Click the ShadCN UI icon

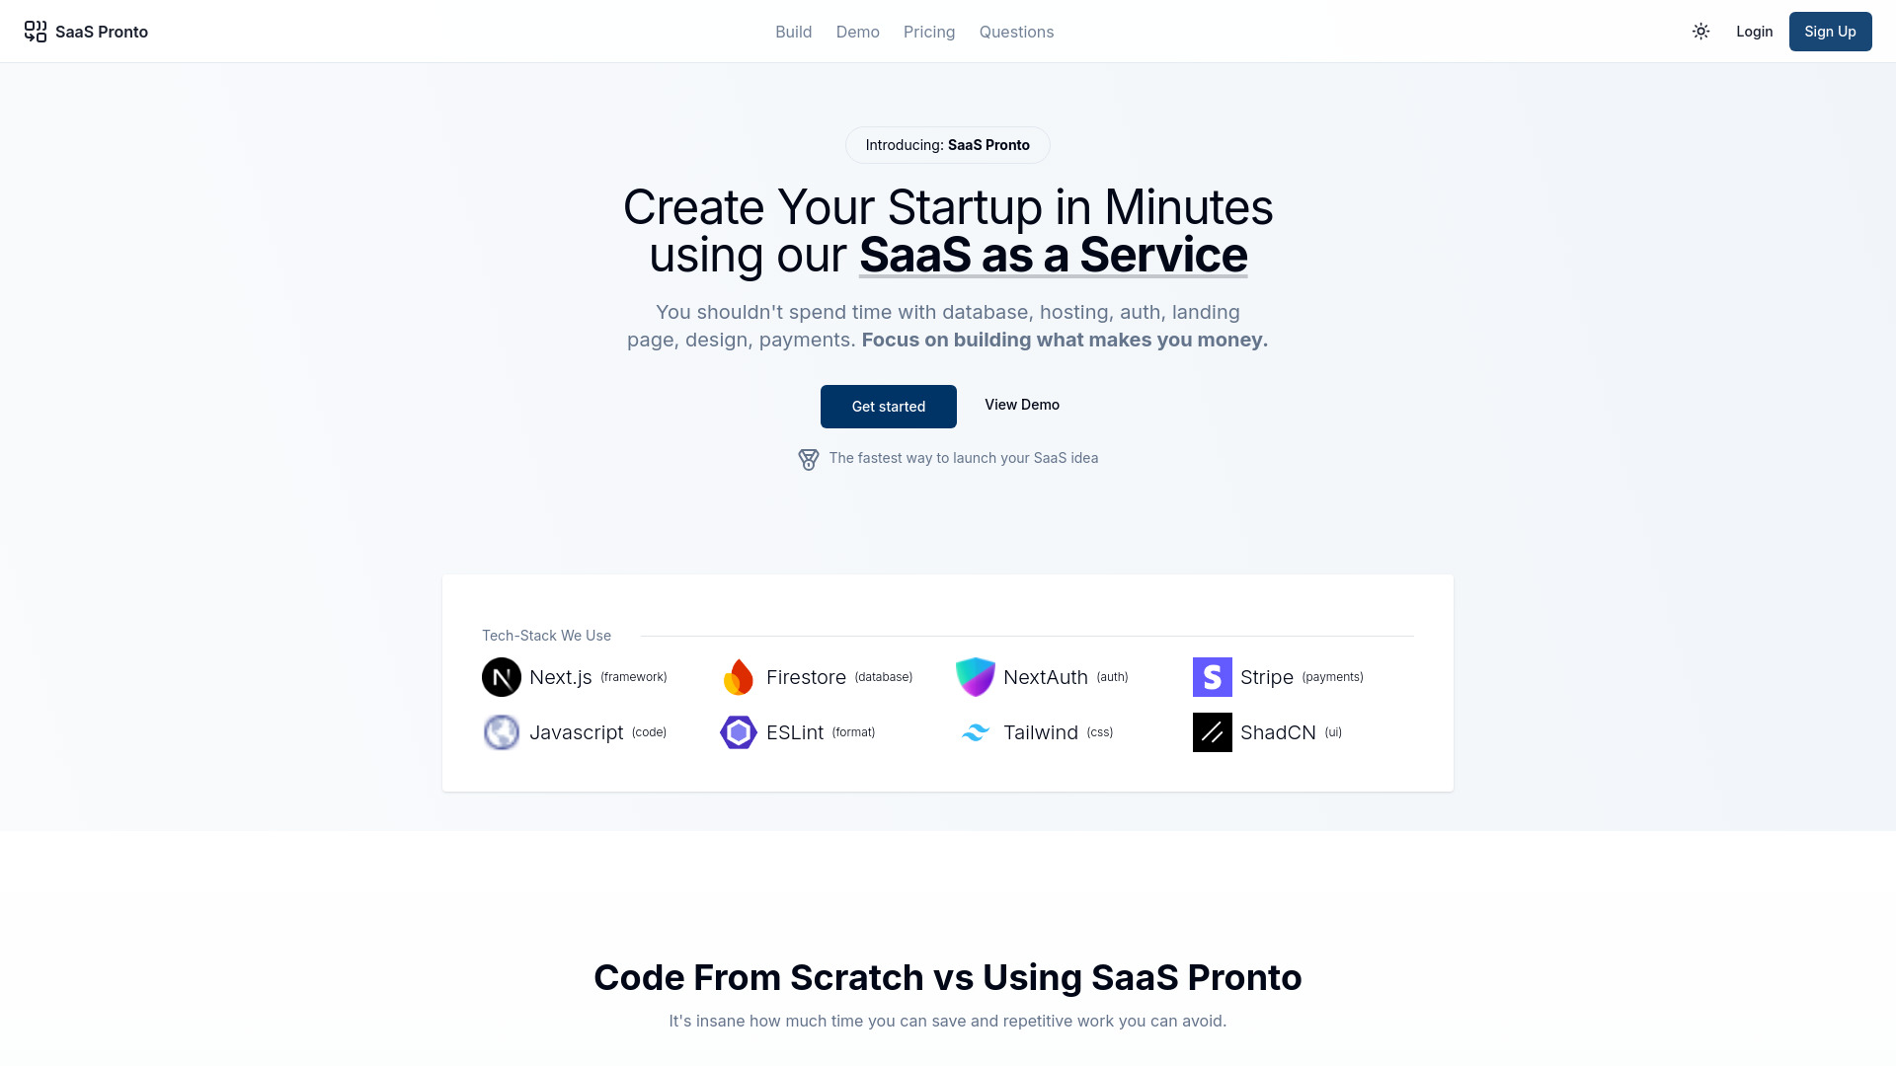pyautogui.click(x=1211, y=731)
